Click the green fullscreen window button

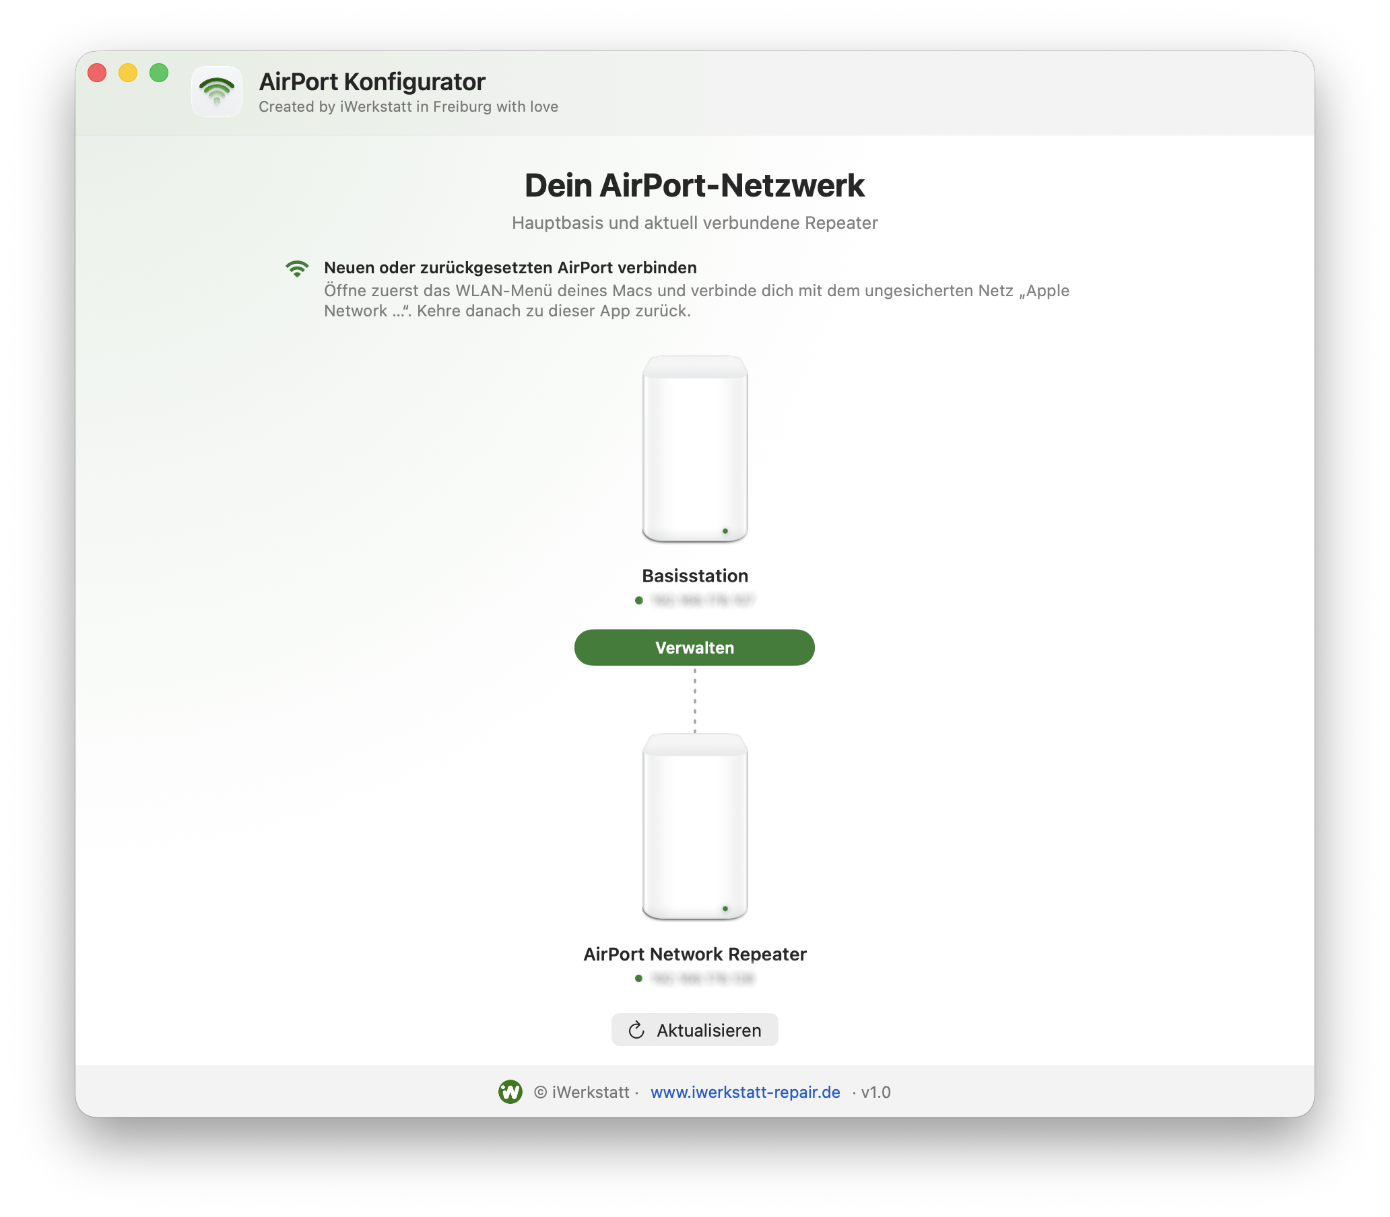click(159, 73)
